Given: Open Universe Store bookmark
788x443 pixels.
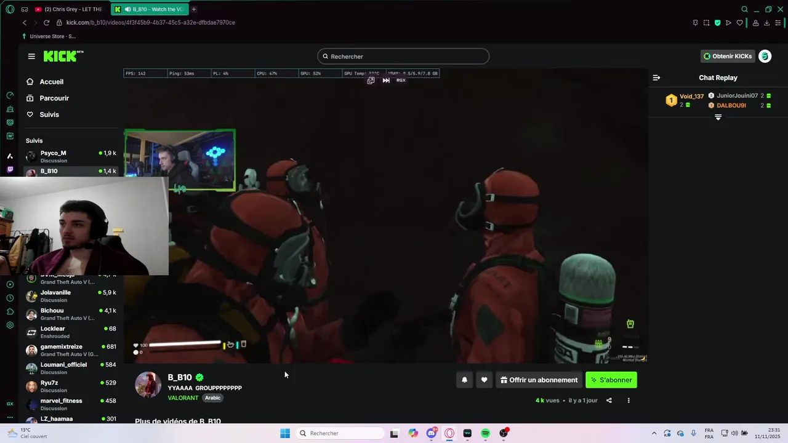Looking at the screenshot, I should 49,36.
